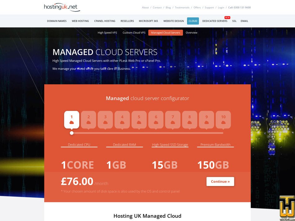Select cloud level 3 tile
The width and height of the screenshot is (295, 221).
[x=105, y=120]
